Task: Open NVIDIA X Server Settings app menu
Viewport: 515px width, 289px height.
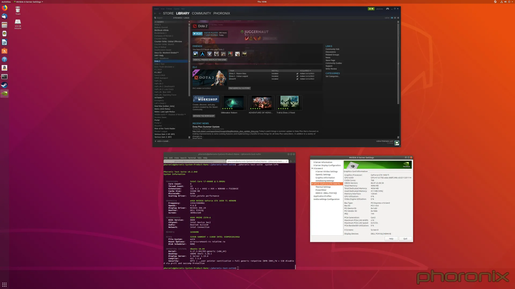Action: (x=28, y=2)
